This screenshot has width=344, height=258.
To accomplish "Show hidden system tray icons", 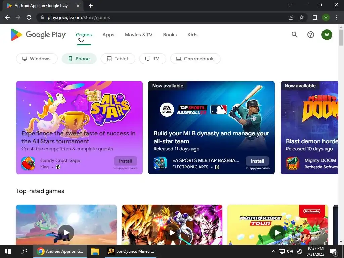I will pos(273,251).
